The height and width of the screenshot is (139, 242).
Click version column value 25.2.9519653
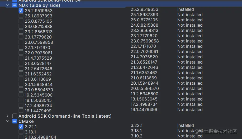tap(144, 9)
